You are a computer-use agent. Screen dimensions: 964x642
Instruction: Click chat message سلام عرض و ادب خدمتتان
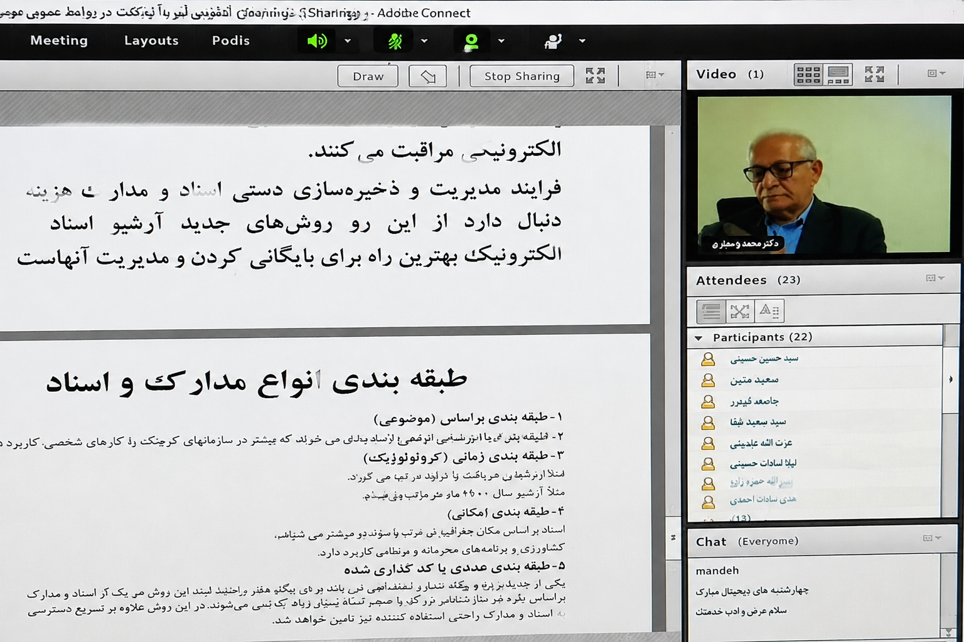(741, 611)
